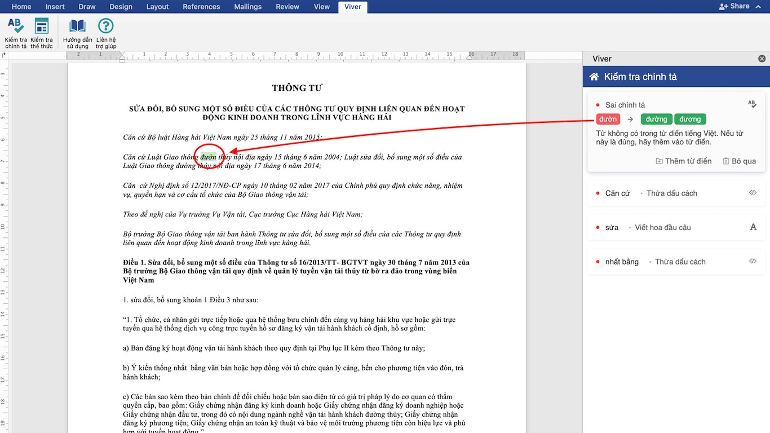Image resolution: width=770 pixels, height=433 pixels.
Task: Click the Kiểm tra chính tả panel heading
Action: tap(640, 77)
